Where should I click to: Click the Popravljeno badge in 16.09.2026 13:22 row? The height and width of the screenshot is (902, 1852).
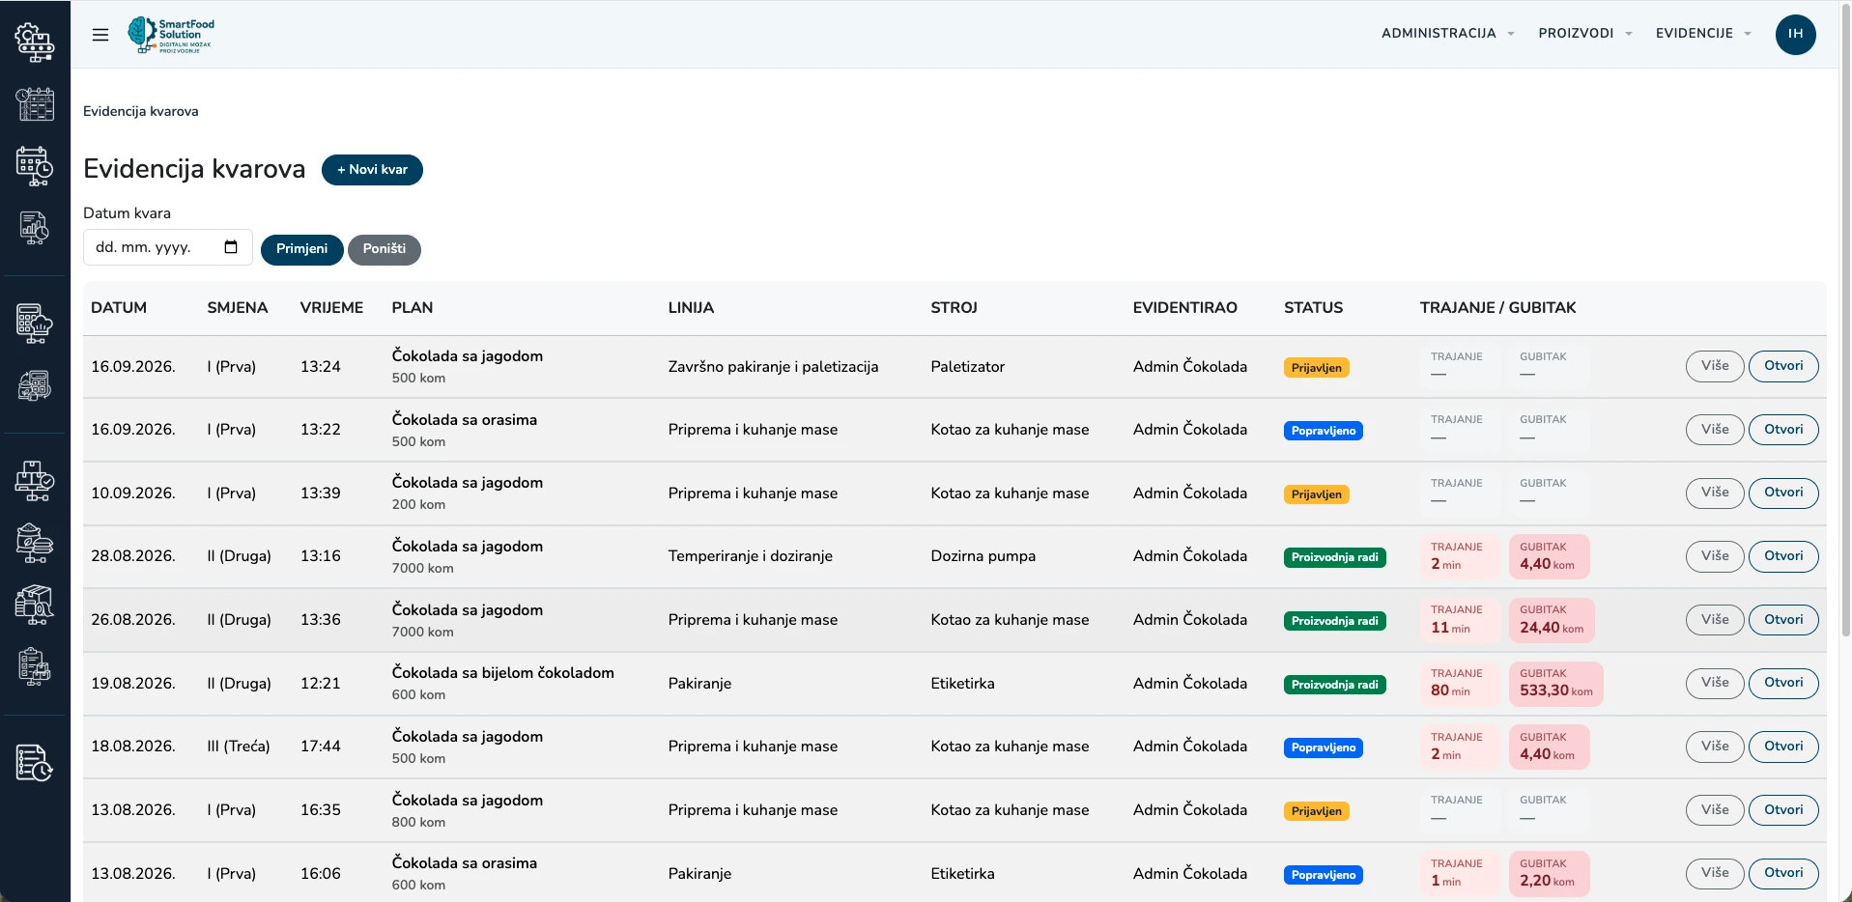(x=1323, y=431)
